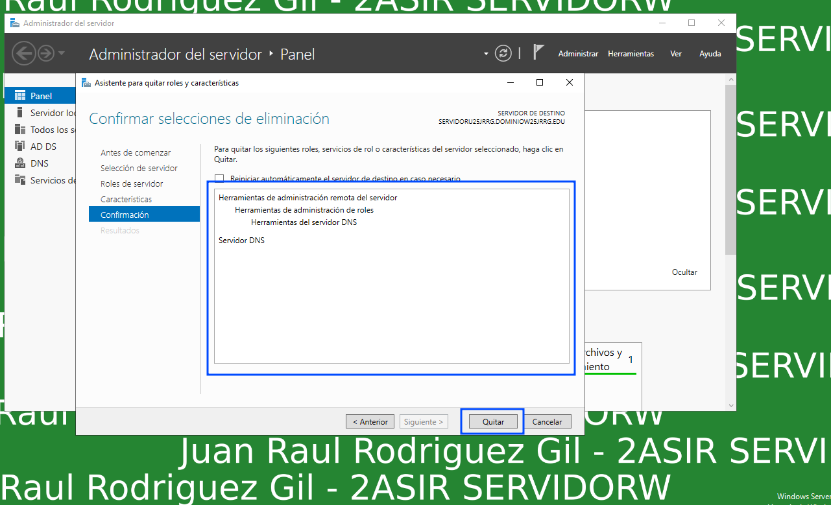831x505 pixels.
Task: Click the refresh icon in Server Manager header
Action: tap(503, 53)
